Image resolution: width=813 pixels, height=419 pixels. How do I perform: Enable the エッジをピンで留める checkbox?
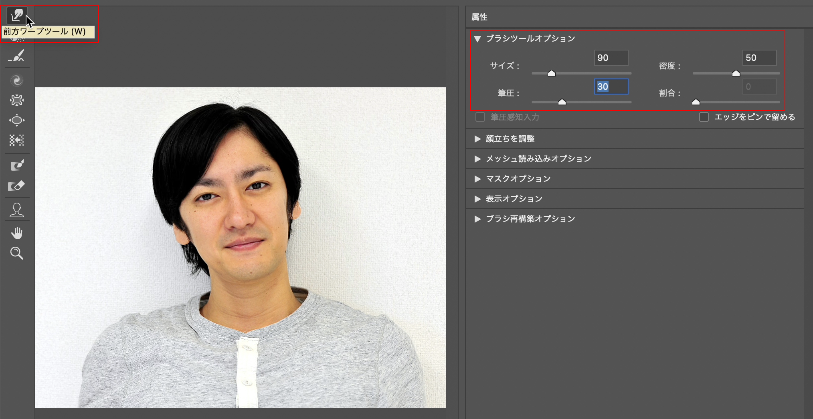click(704, 117)
